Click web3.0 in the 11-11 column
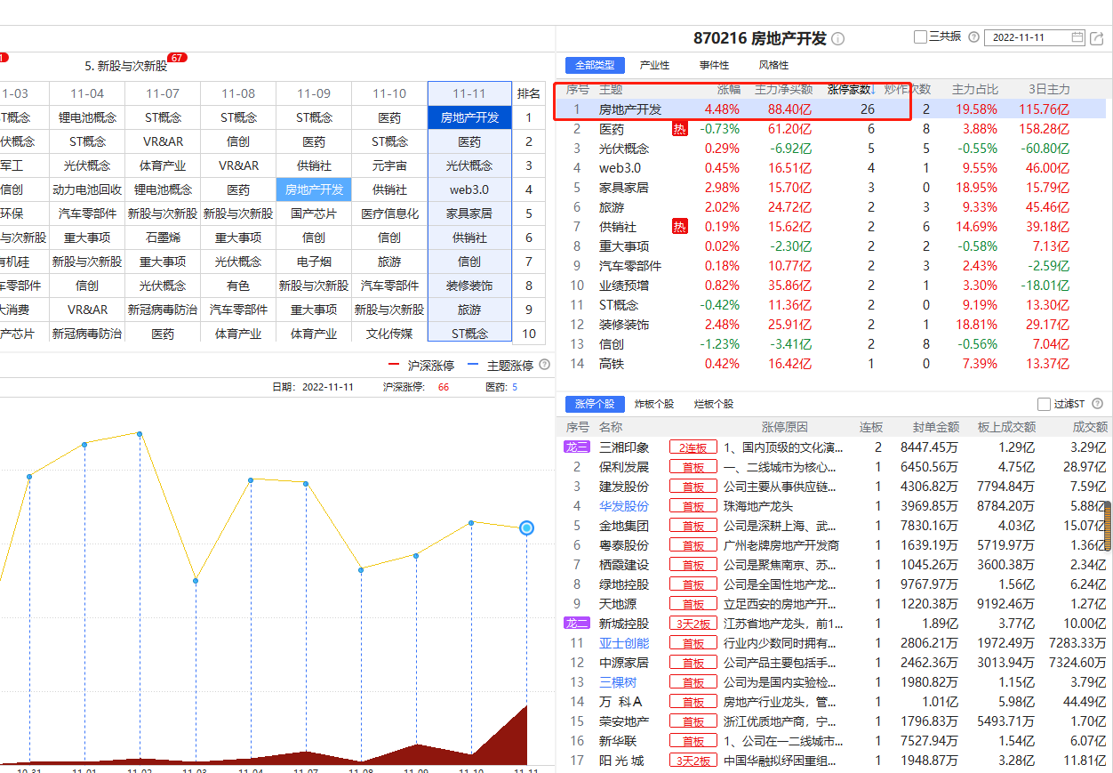1113x773 pixels. point(469,189)
